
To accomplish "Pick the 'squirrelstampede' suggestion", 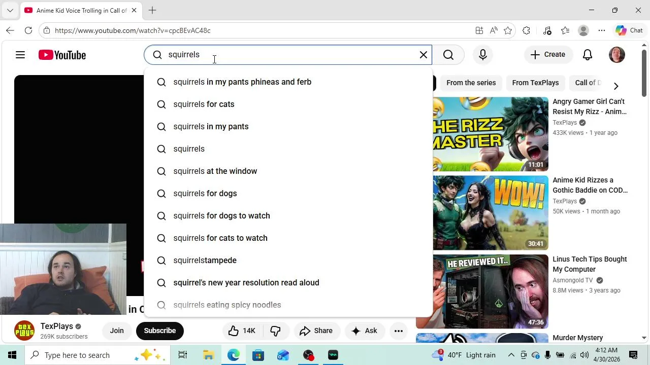I will pos(288,261).
